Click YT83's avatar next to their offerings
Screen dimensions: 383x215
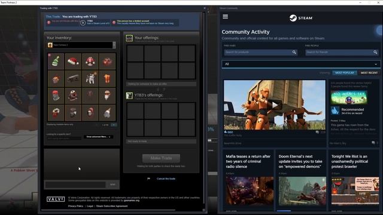click(x=129, y=96)
